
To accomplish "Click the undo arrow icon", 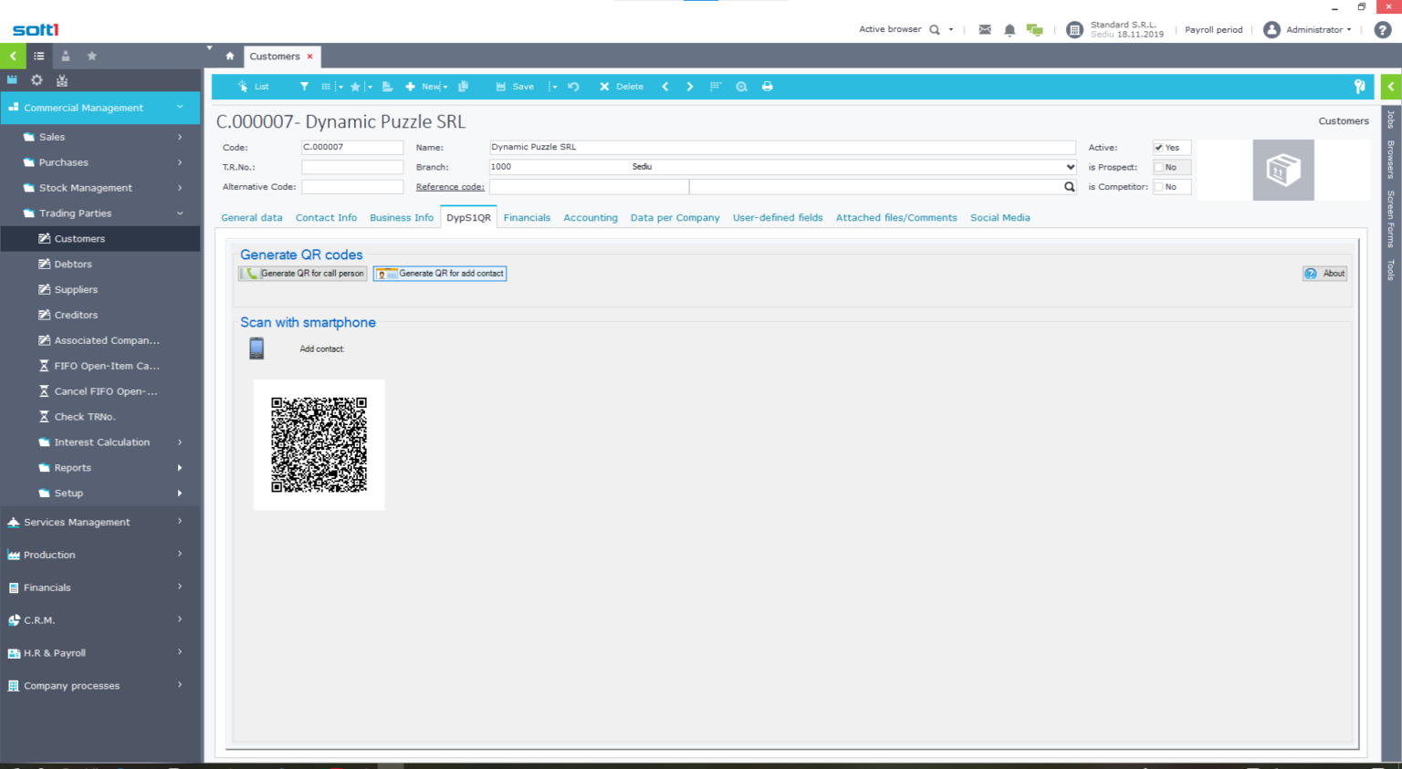I will (573, 87).
